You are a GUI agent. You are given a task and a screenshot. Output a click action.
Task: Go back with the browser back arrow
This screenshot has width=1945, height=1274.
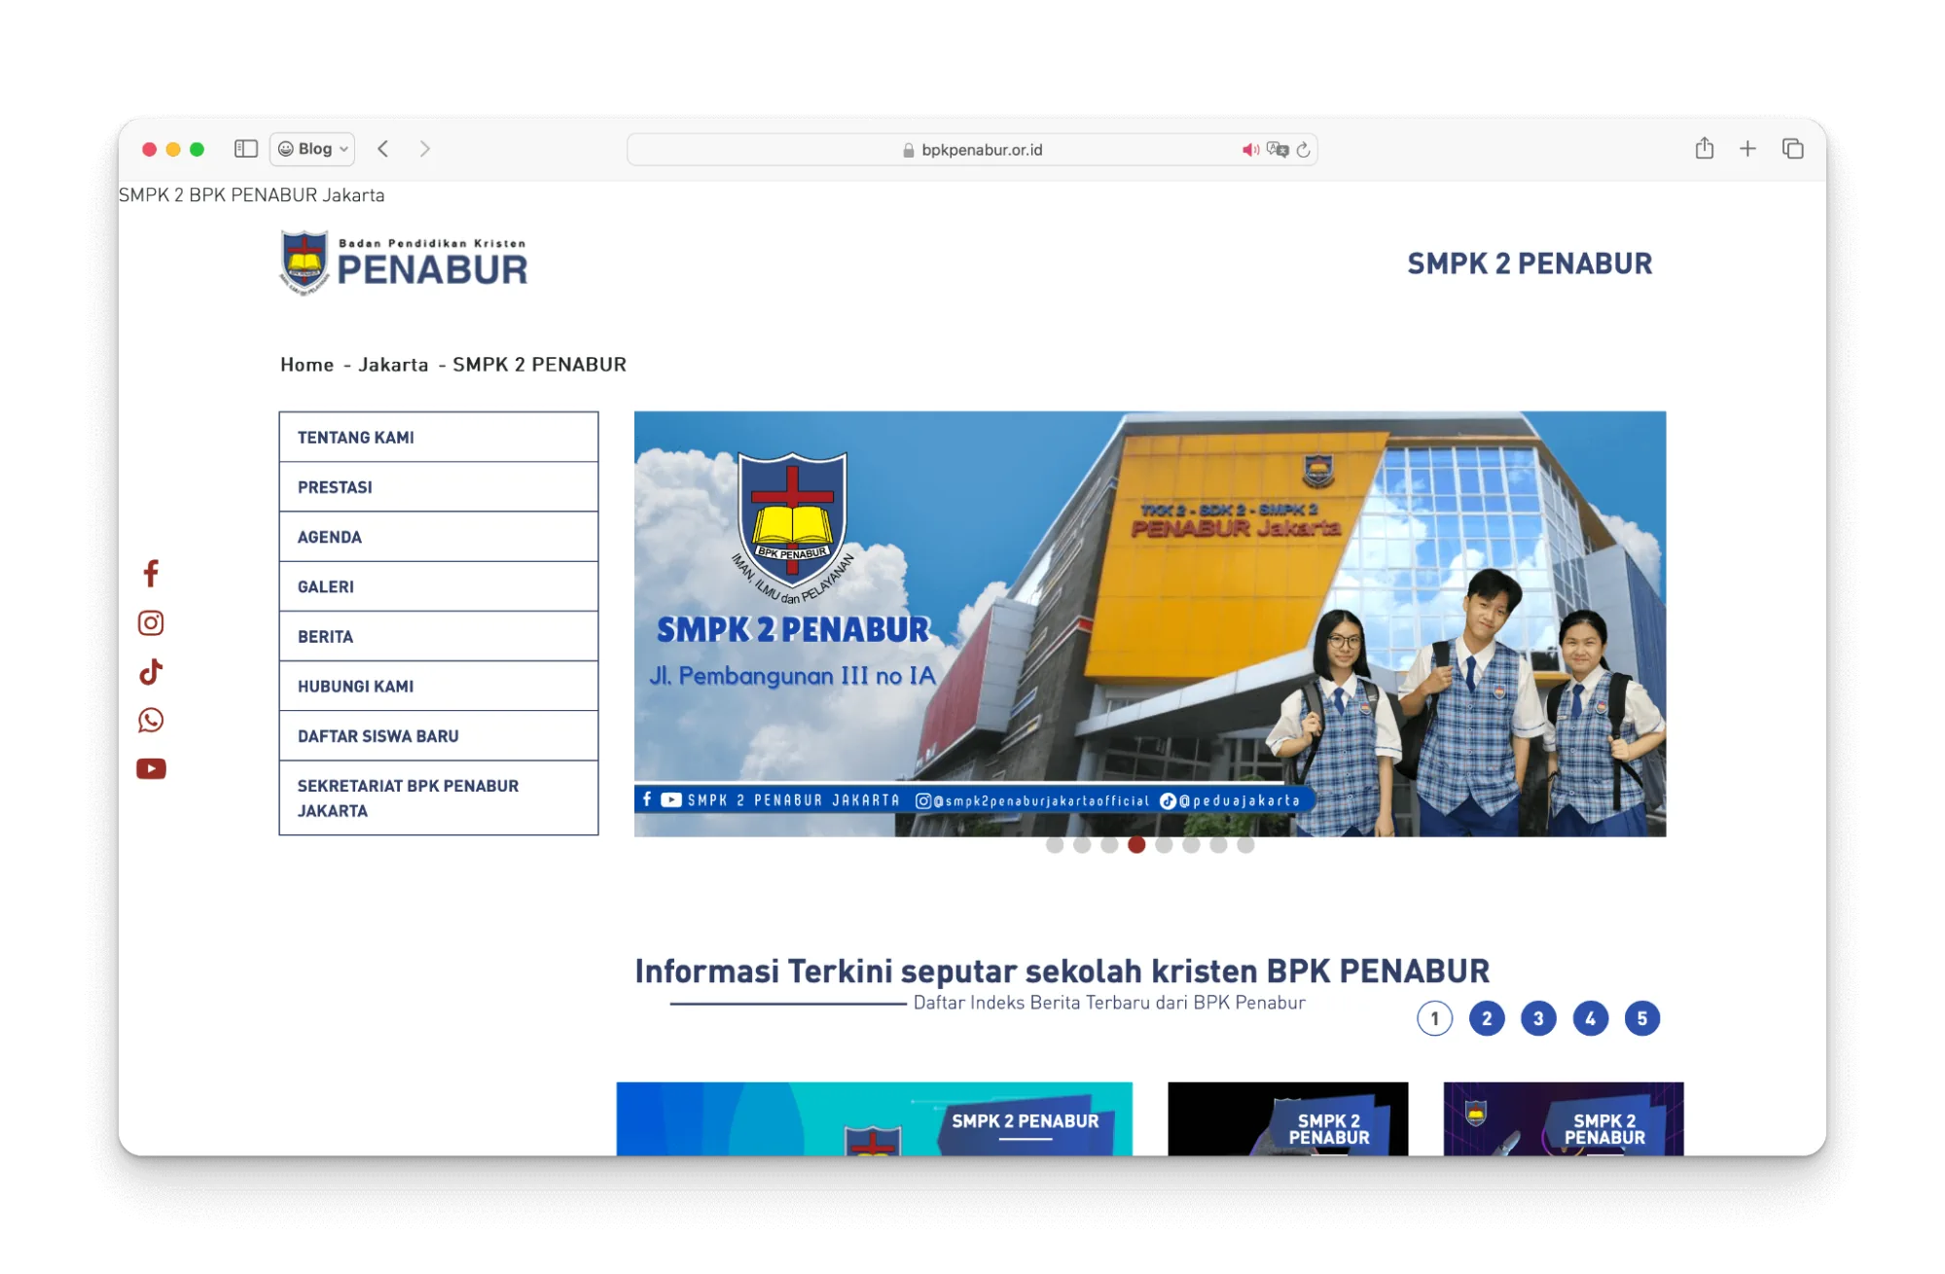click(383, 149)
